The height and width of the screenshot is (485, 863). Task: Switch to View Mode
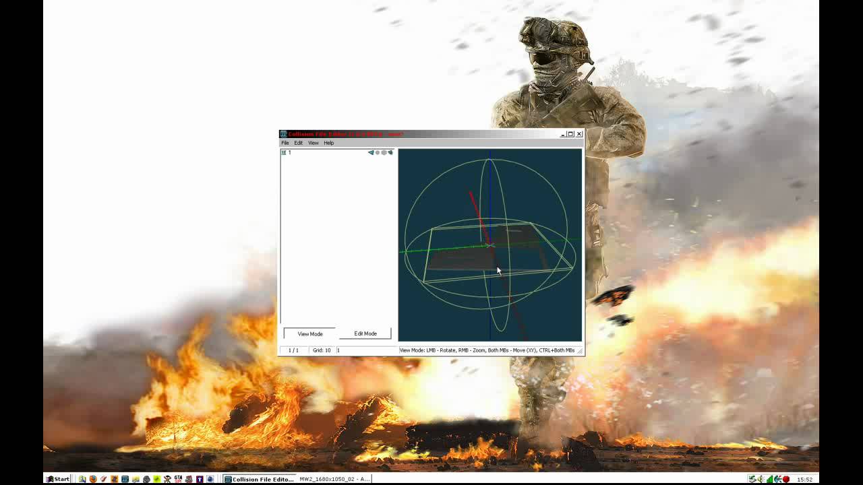(x=310, y=333)
